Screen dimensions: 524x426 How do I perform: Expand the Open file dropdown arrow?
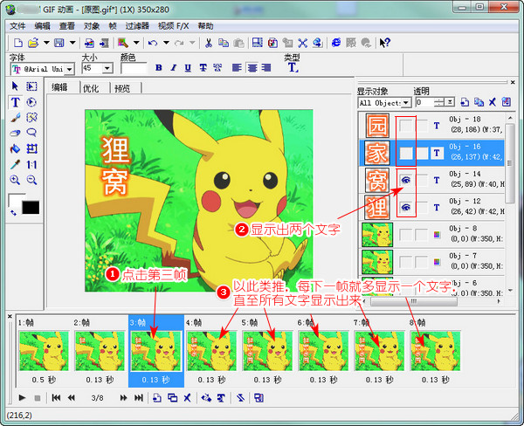pyautogui.click(x=46, y=43)
